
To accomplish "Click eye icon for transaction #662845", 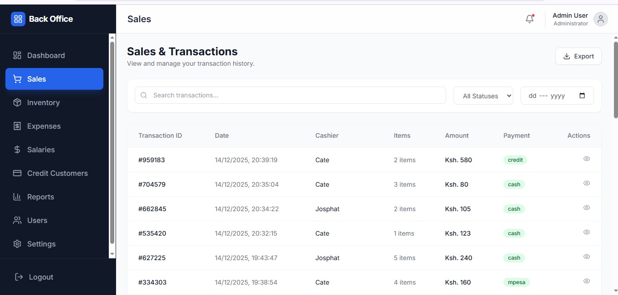I will click(x=586, y=208).
